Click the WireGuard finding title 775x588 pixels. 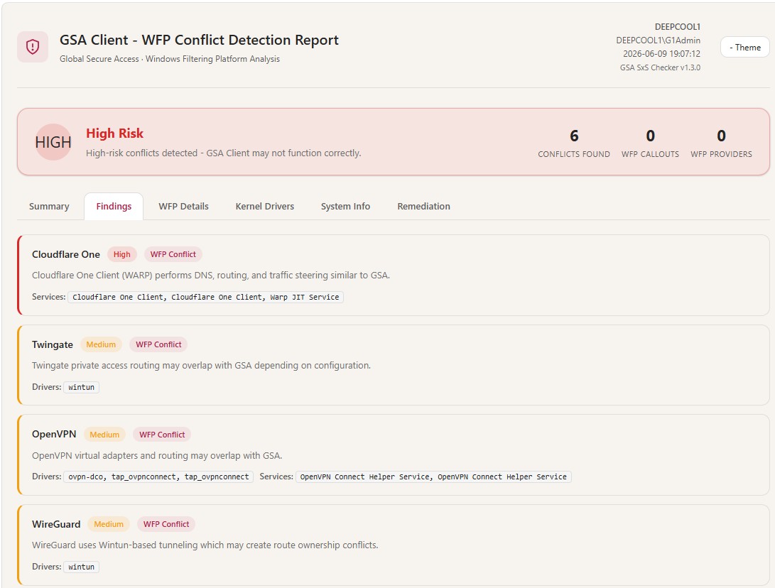(x=56, y=524)
